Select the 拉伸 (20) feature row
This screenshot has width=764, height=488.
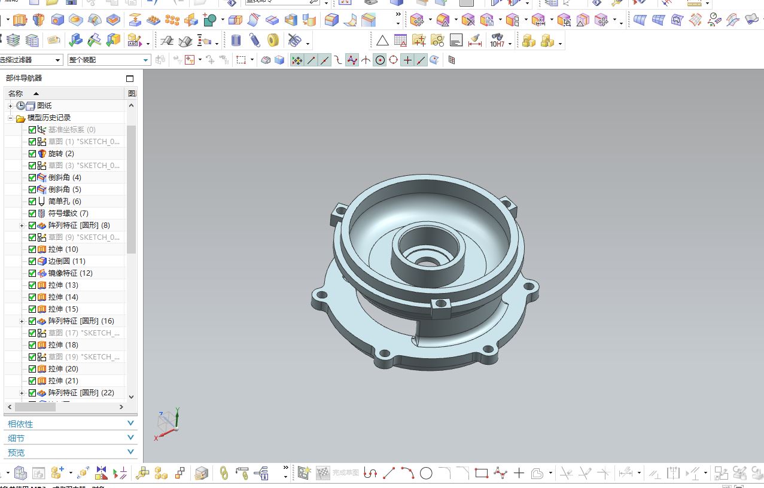coord(65,369)
